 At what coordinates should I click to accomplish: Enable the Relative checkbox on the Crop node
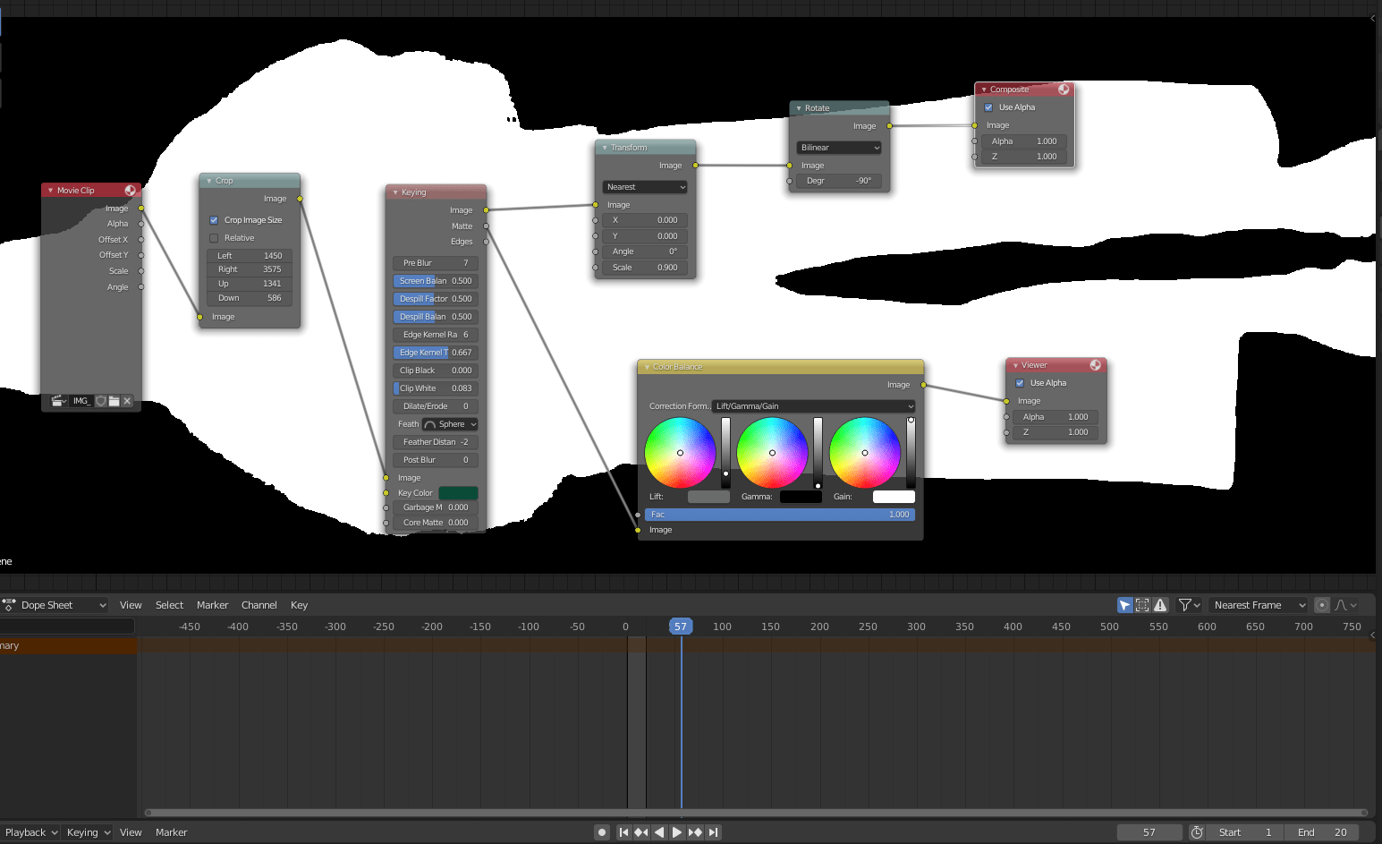coord(214,238)
